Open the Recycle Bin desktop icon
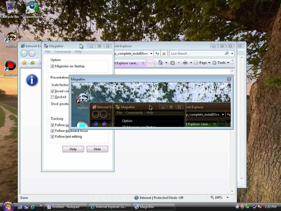The width and height of the screenshot is (281, 211). pos(10,9)
